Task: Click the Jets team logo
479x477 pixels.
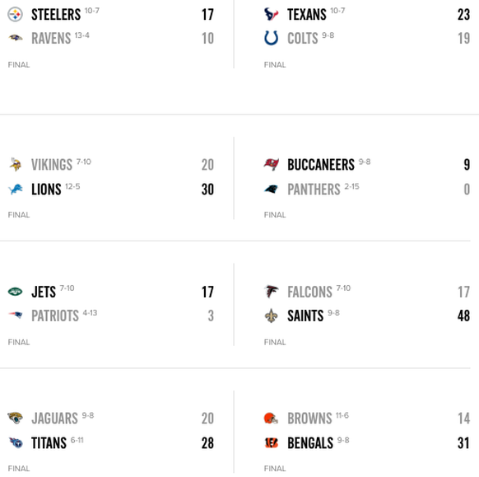Action: tap(15, 292)
